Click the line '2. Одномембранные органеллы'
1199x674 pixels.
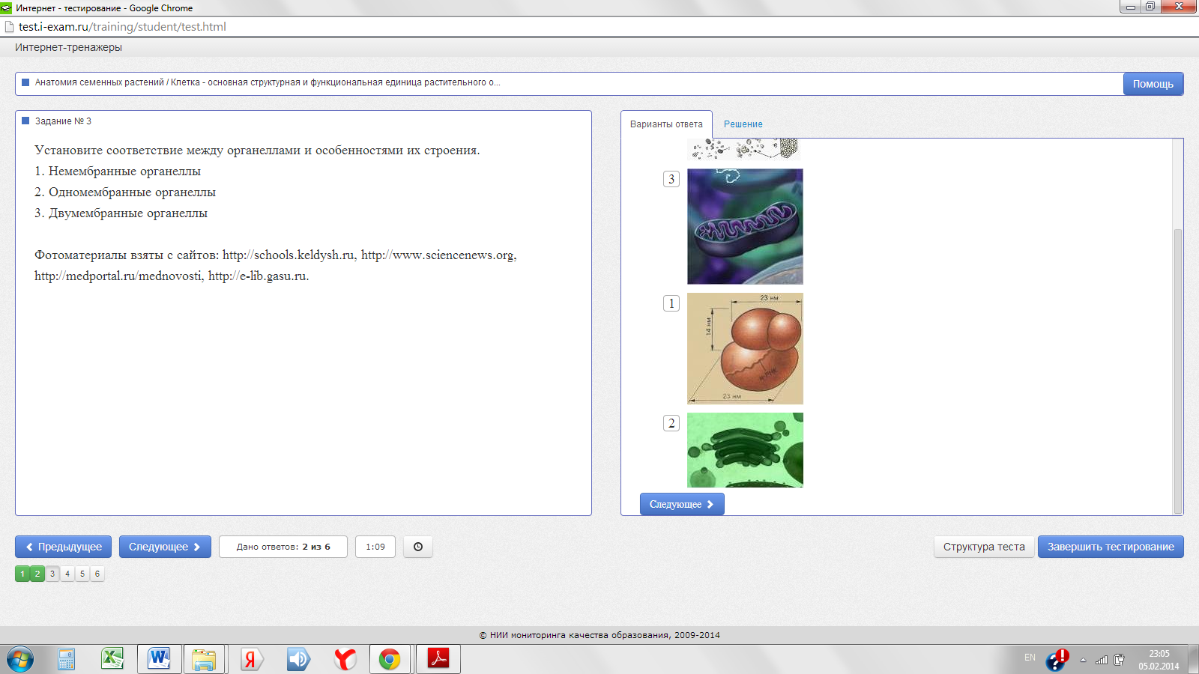(x=125, y=192)
